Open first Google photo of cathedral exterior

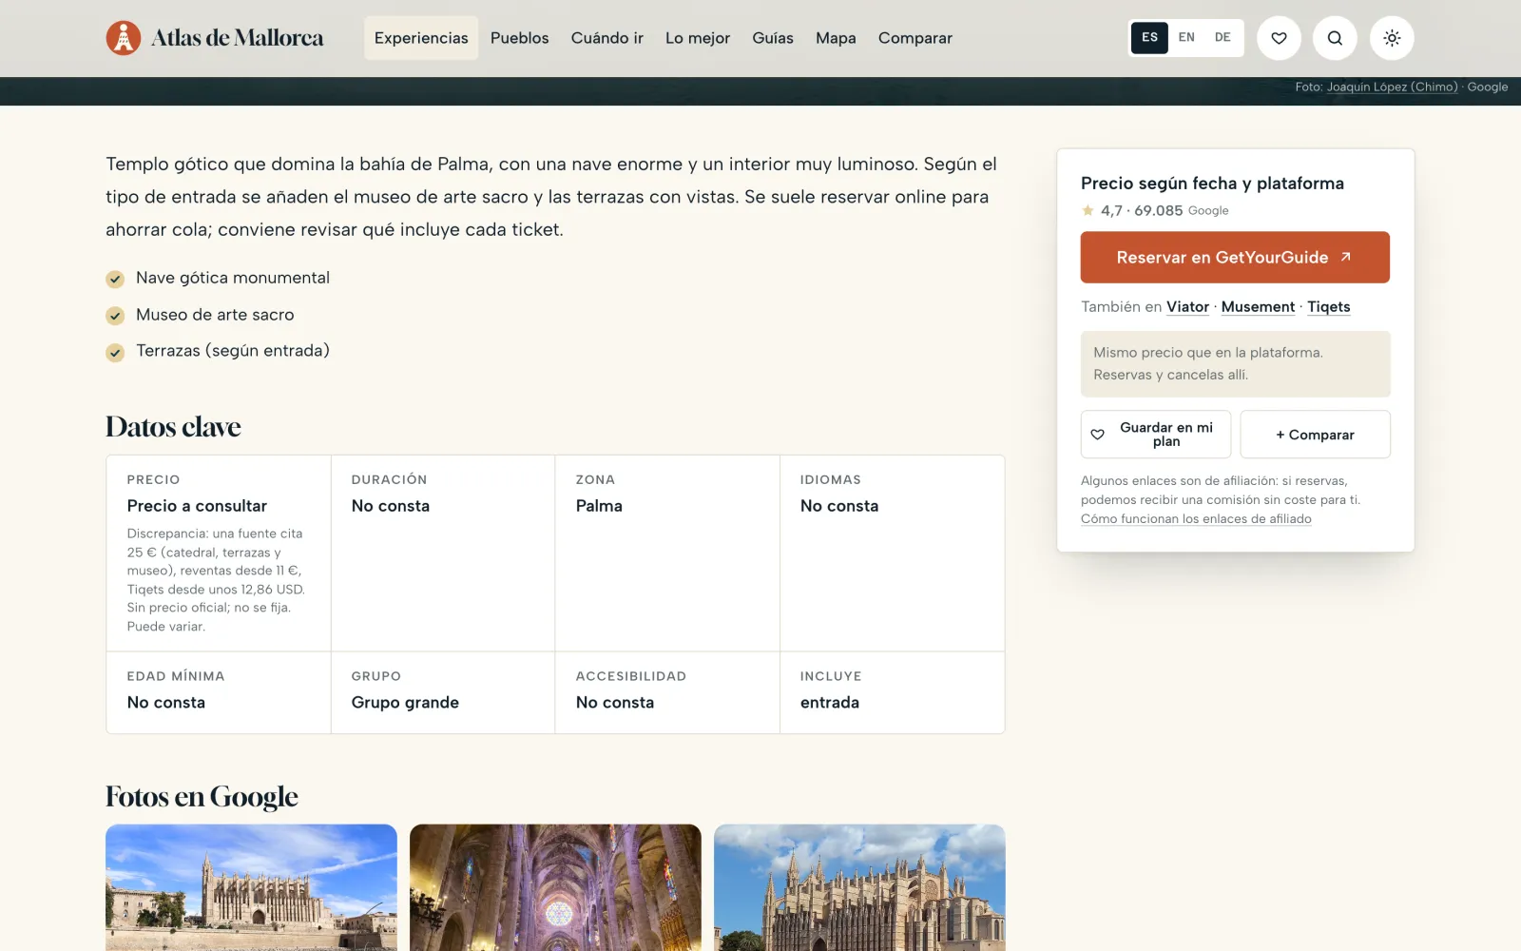pos(251,887)
